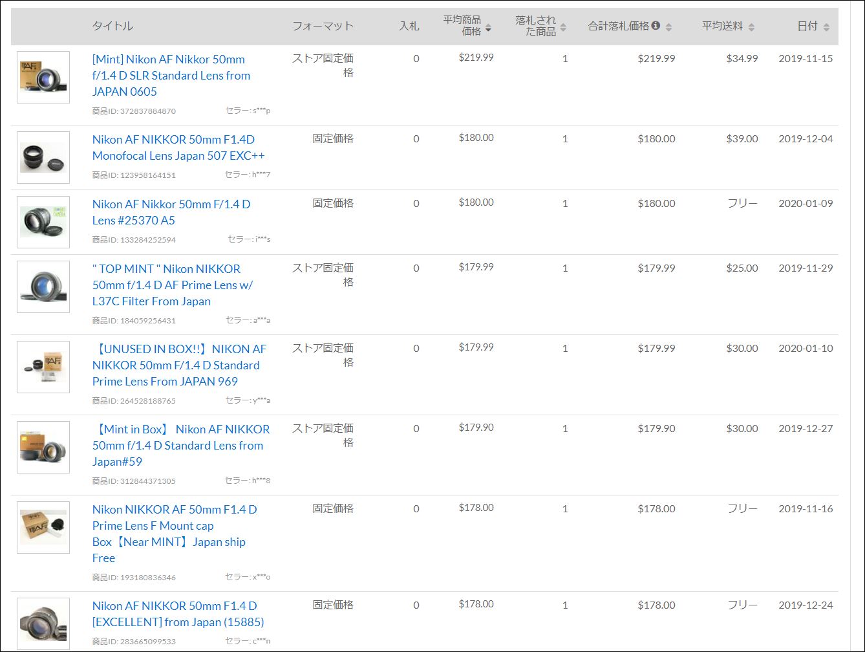This screenshot has height=652, width=865.
Task: Select 商品ID: 264528188765 text
Action: 134,400
